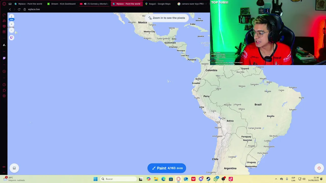Open GX Control speedometer icon in sidebar
Image resolution: width=326 pixels, height=183 pixels.
click(x=4, y=15)
